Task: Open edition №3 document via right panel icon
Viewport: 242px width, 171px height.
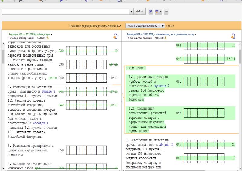Action: point(233,36)
